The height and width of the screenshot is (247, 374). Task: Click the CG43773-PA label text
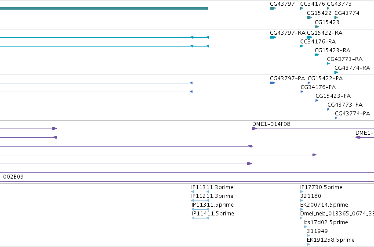point(345,105)
